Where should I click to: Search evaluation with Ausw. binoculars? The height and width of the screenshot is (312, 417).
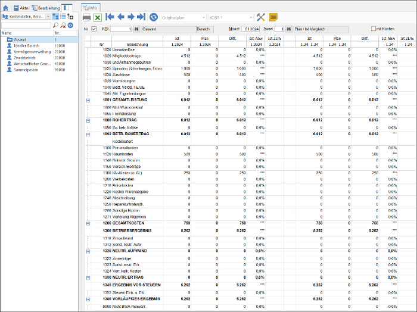click(x=289, y=29)
